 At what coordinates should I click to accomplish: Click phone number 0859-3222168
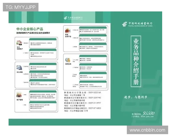95,92
